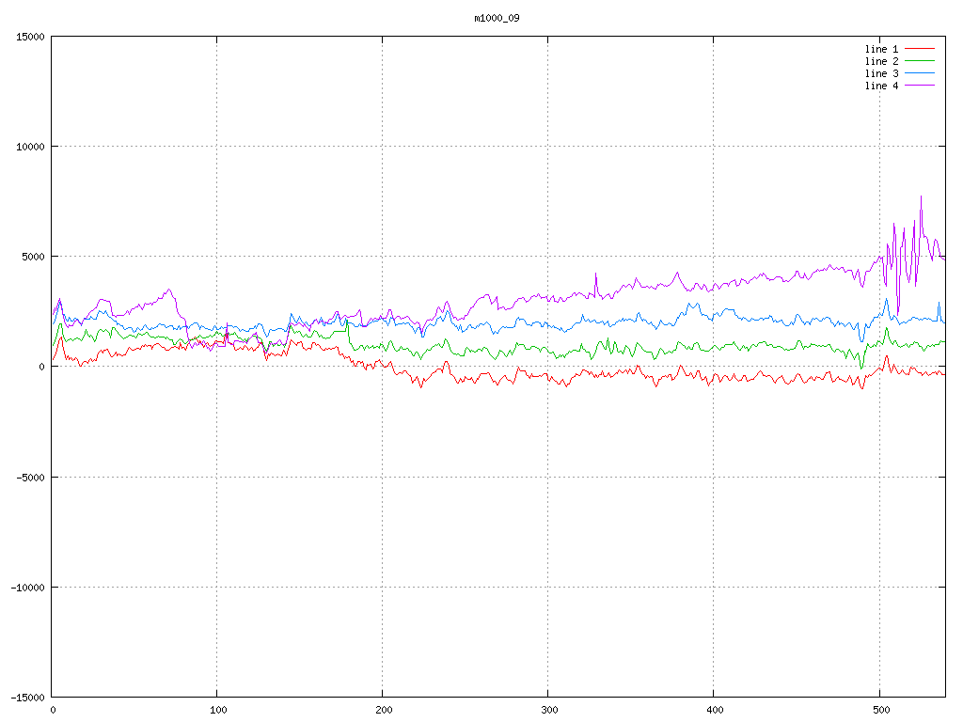
Task: Click the tallest magenta spike peak near x=525
Action: click(x=921, y=196)
